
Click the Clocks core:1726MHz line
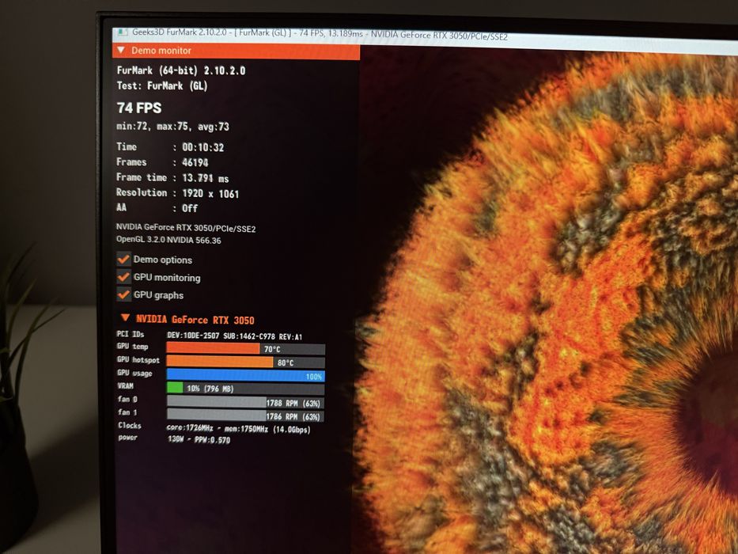point(238,429)
